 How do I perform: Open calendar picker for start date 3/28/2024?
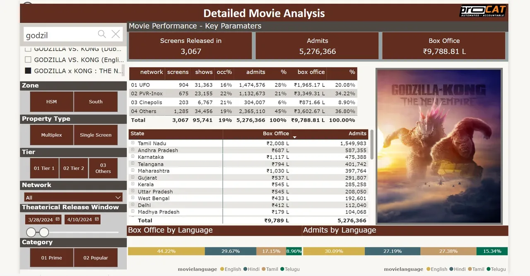(57, 219)
